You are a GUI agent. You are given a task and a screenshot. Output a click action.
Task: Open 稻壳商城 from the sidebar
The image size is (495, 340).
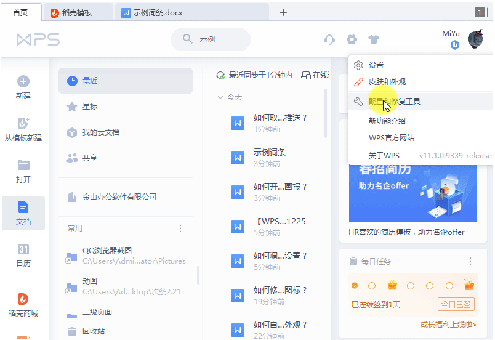pyautogui.click(x=23, y=306)
